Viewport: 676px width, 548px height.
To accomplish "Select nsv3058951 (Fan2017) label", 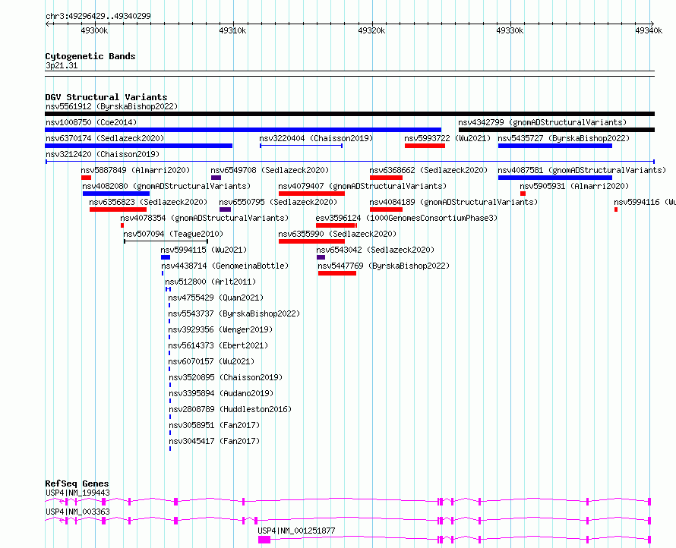I will (214, 425).
